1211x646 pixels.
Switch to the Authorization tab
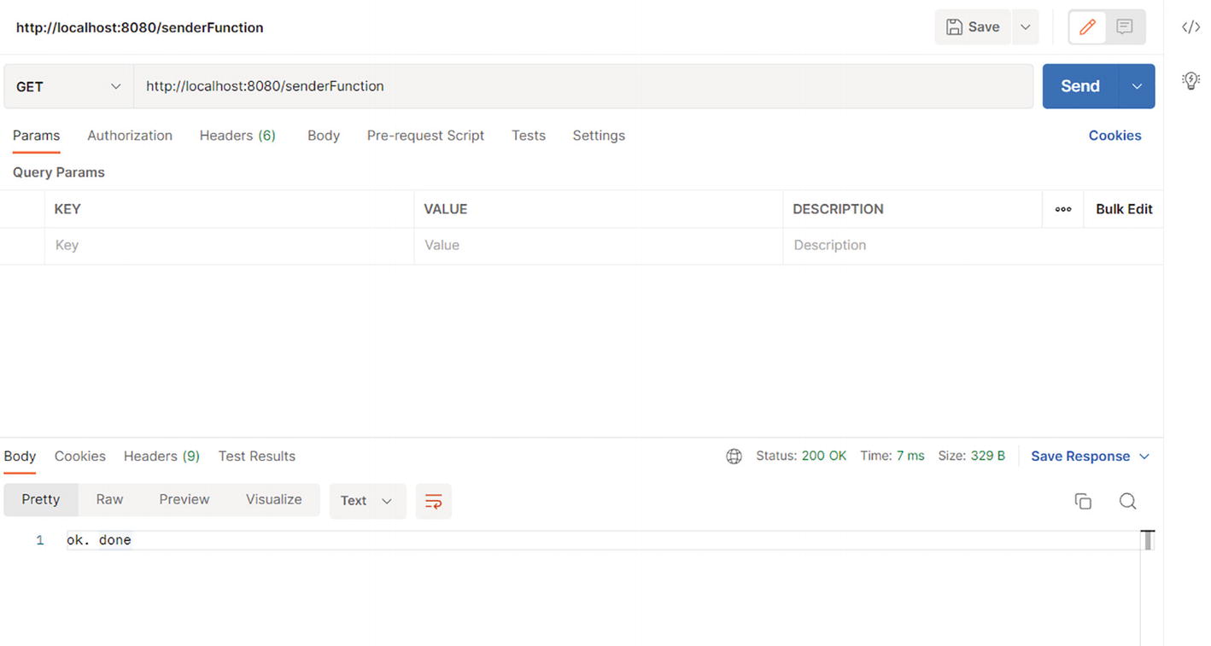pos(130,136)
